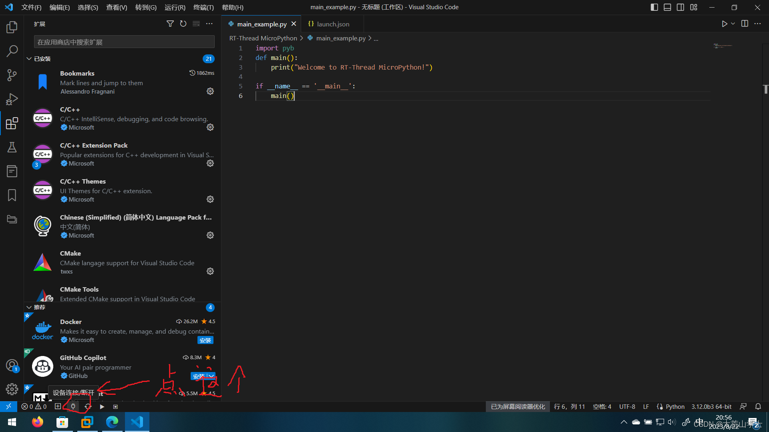Viewport: 769px width, 432px height.
Task: Open the 帮助(H) menu
Action: point(232,7)
